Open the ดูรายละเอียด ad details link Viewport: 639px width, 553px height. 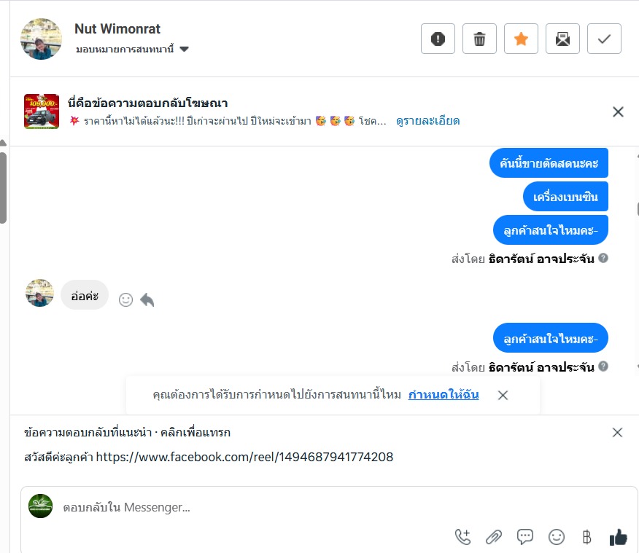point(427,121)
